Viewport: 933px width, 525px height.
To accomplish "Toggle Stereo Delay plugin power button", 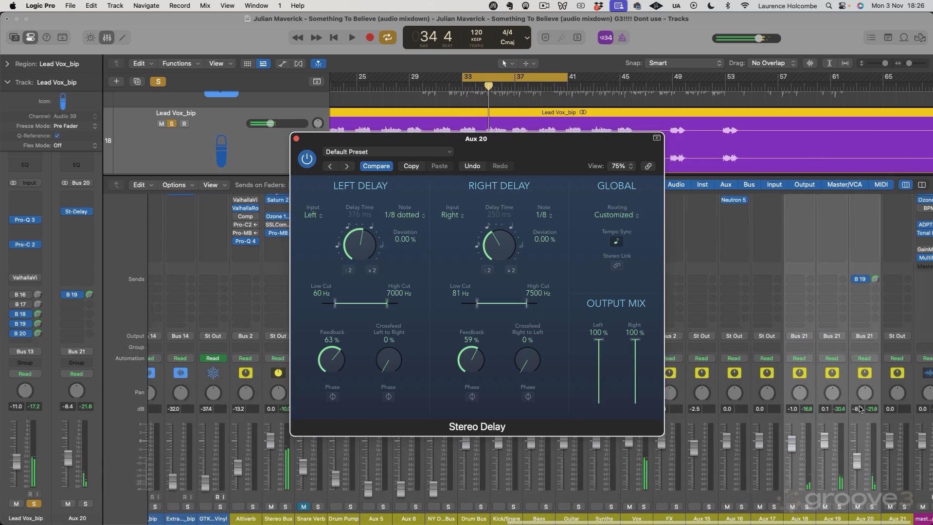I will pyautogui.click(x=306, y=159).
